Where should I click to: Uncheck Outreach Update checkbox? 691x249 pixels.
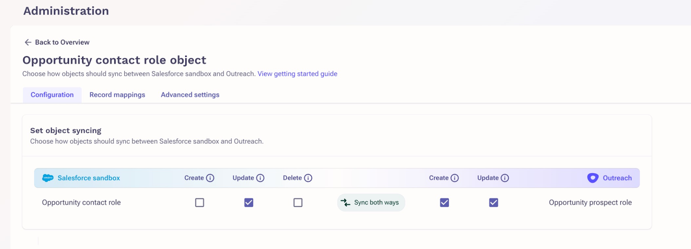point(494,202)
